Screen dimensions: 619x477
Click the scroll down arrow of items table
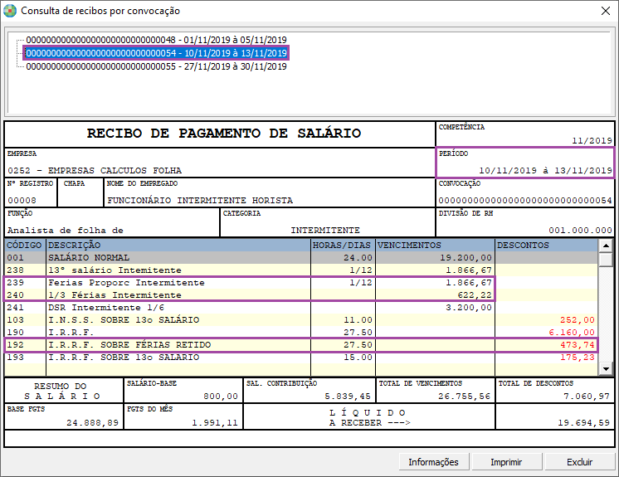tap(606, 369)
